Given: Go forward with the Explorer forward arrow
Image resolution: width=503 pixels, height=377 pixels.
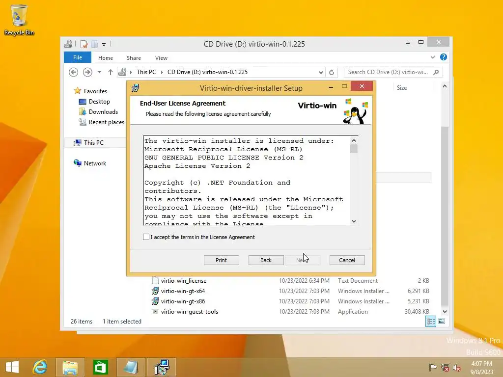Looking at the screenshot, I should [x=87, y=72].
